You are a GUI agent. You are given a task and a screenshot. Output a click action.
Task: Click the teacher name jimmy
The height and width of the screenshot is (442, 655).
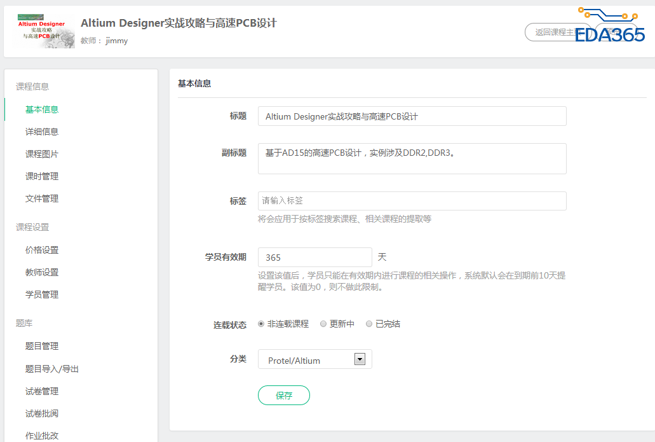pos(116,41)
